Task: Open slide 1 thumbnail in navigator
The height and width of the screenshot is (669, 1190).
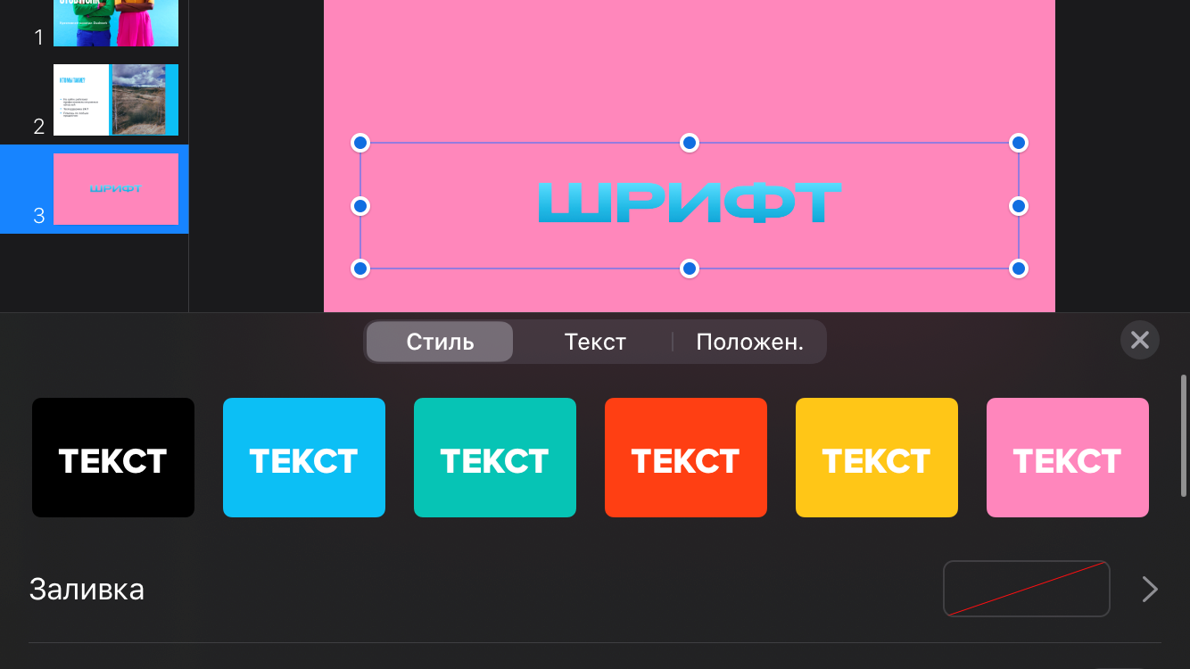Action: coord(116,22)
